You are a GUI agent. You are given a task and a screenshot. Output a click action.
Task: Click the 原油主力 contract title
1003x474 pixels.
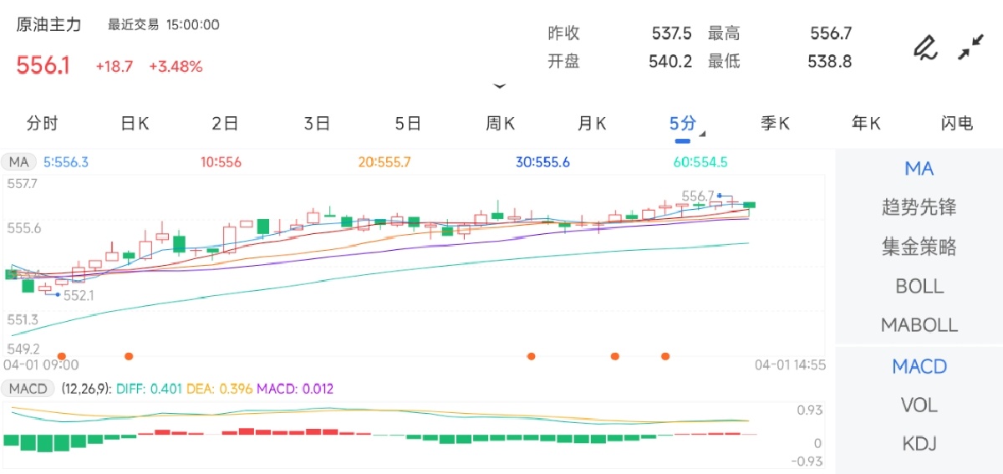(x=49, y=24)
